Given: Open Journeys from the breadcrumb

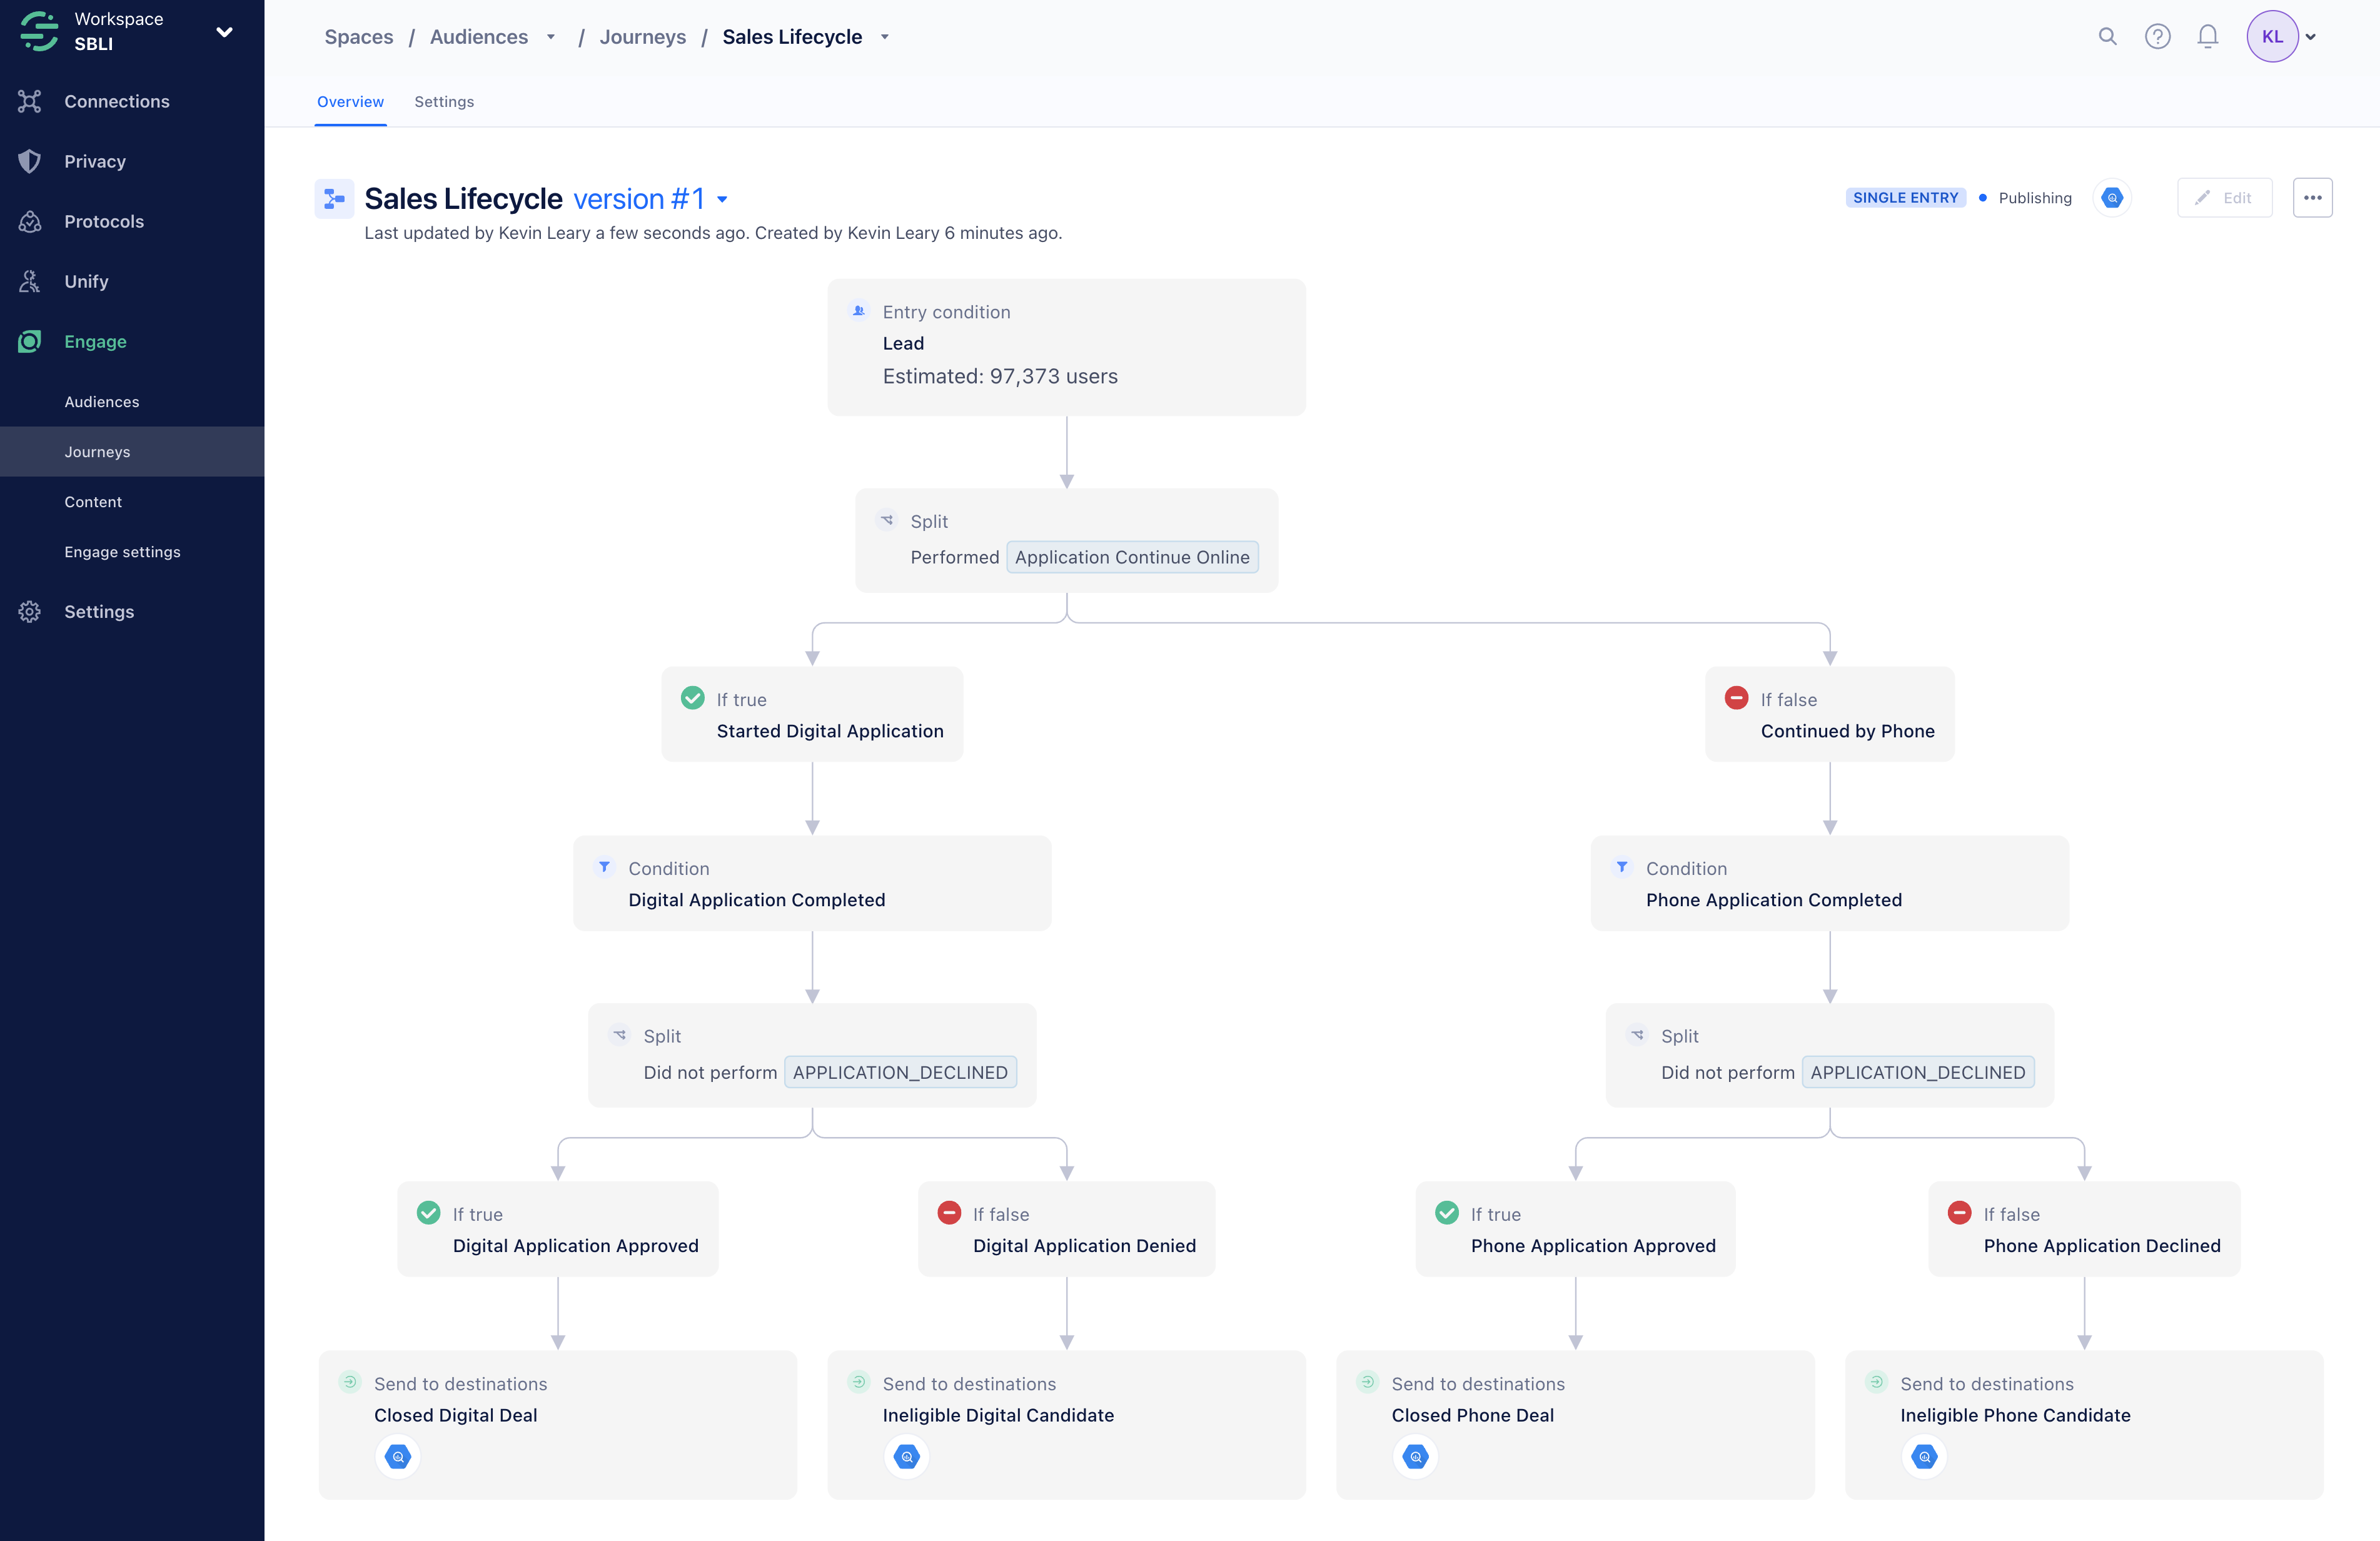Looking at the screenshot, I should tap(643, 36).
